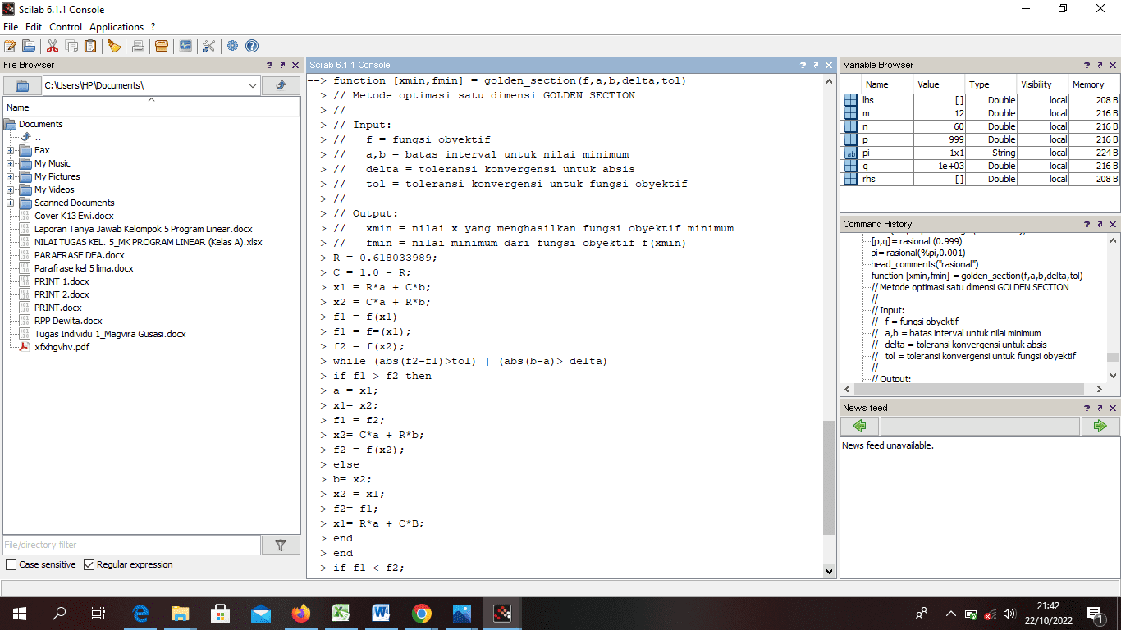Click the console vertical scrollbar
The image size is (1121, 630).
point(829,478)
